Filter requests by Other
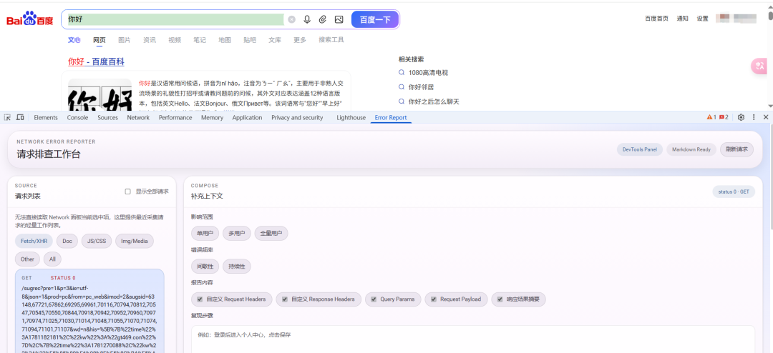The height and width of the screenshot is (353, 773). click(28, 259)
